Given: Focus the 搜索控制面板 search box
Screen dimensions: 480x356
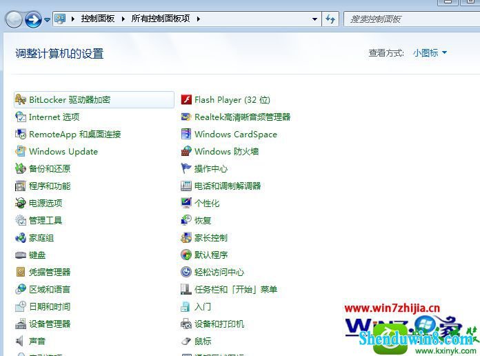Looking at the screenshot, I should click(412, 19).
